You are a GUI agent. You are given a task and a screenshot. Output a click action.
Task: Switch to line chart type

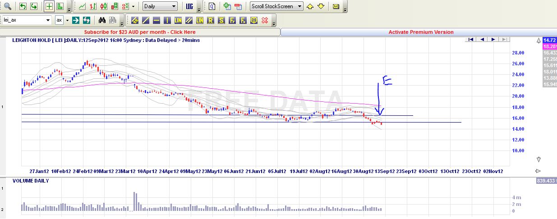coord(82,6)
